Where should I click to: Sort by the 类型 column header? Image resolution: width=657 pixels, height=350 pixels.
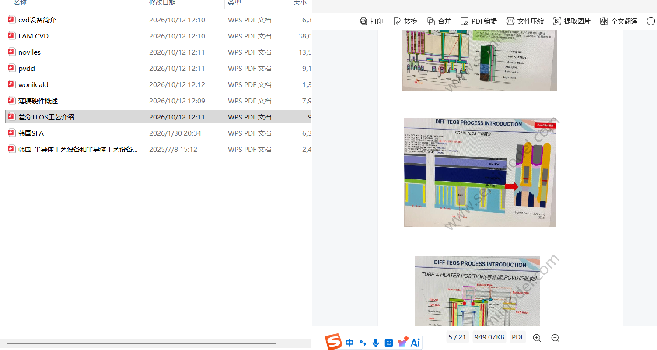point(234,3)
